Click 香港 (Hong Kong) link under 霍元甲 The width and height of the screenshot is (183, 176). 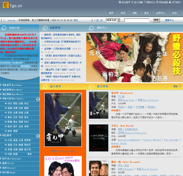[126, 100]
